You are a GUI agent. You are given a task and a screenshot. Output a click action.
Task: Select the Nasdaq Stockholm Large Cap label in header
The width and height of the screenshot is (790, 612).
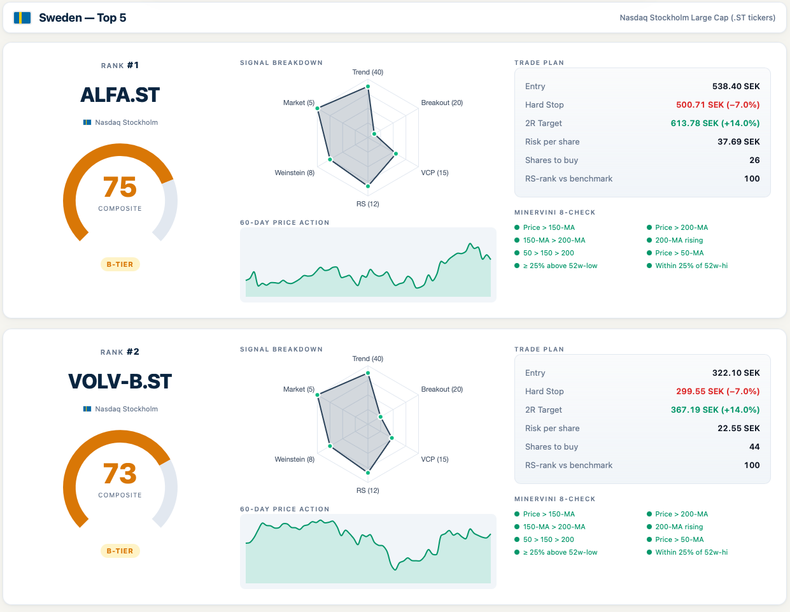coord(697,18)
